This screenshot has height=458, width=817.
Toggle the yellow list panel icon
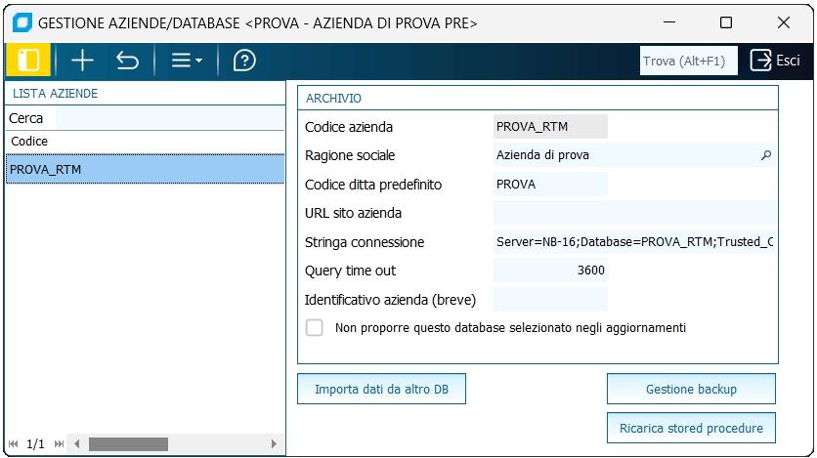[x=28, y=61]
